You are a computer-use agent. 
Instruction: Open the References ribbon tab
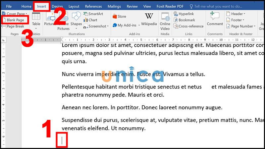point(93,6)
